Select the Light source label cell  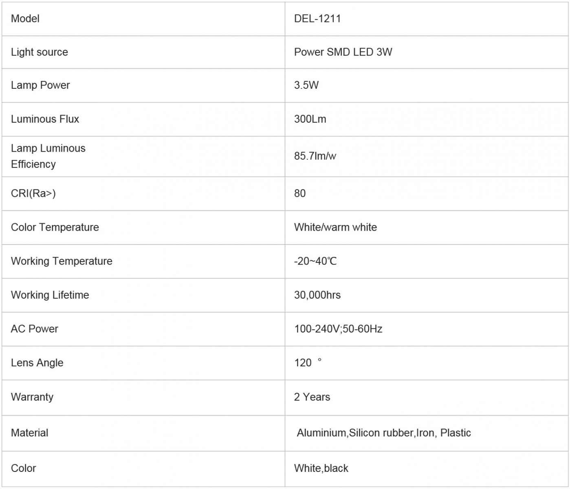click(x=40, y=52)
